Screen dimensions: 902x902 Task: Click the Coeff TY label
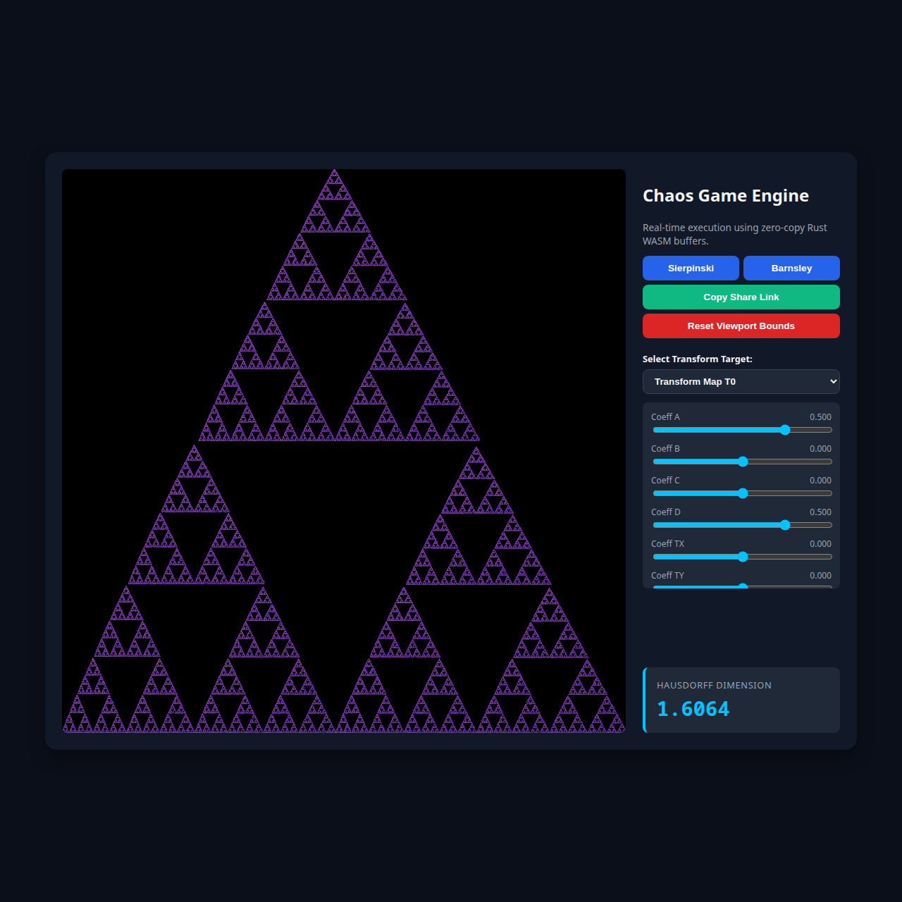(667, 576)
